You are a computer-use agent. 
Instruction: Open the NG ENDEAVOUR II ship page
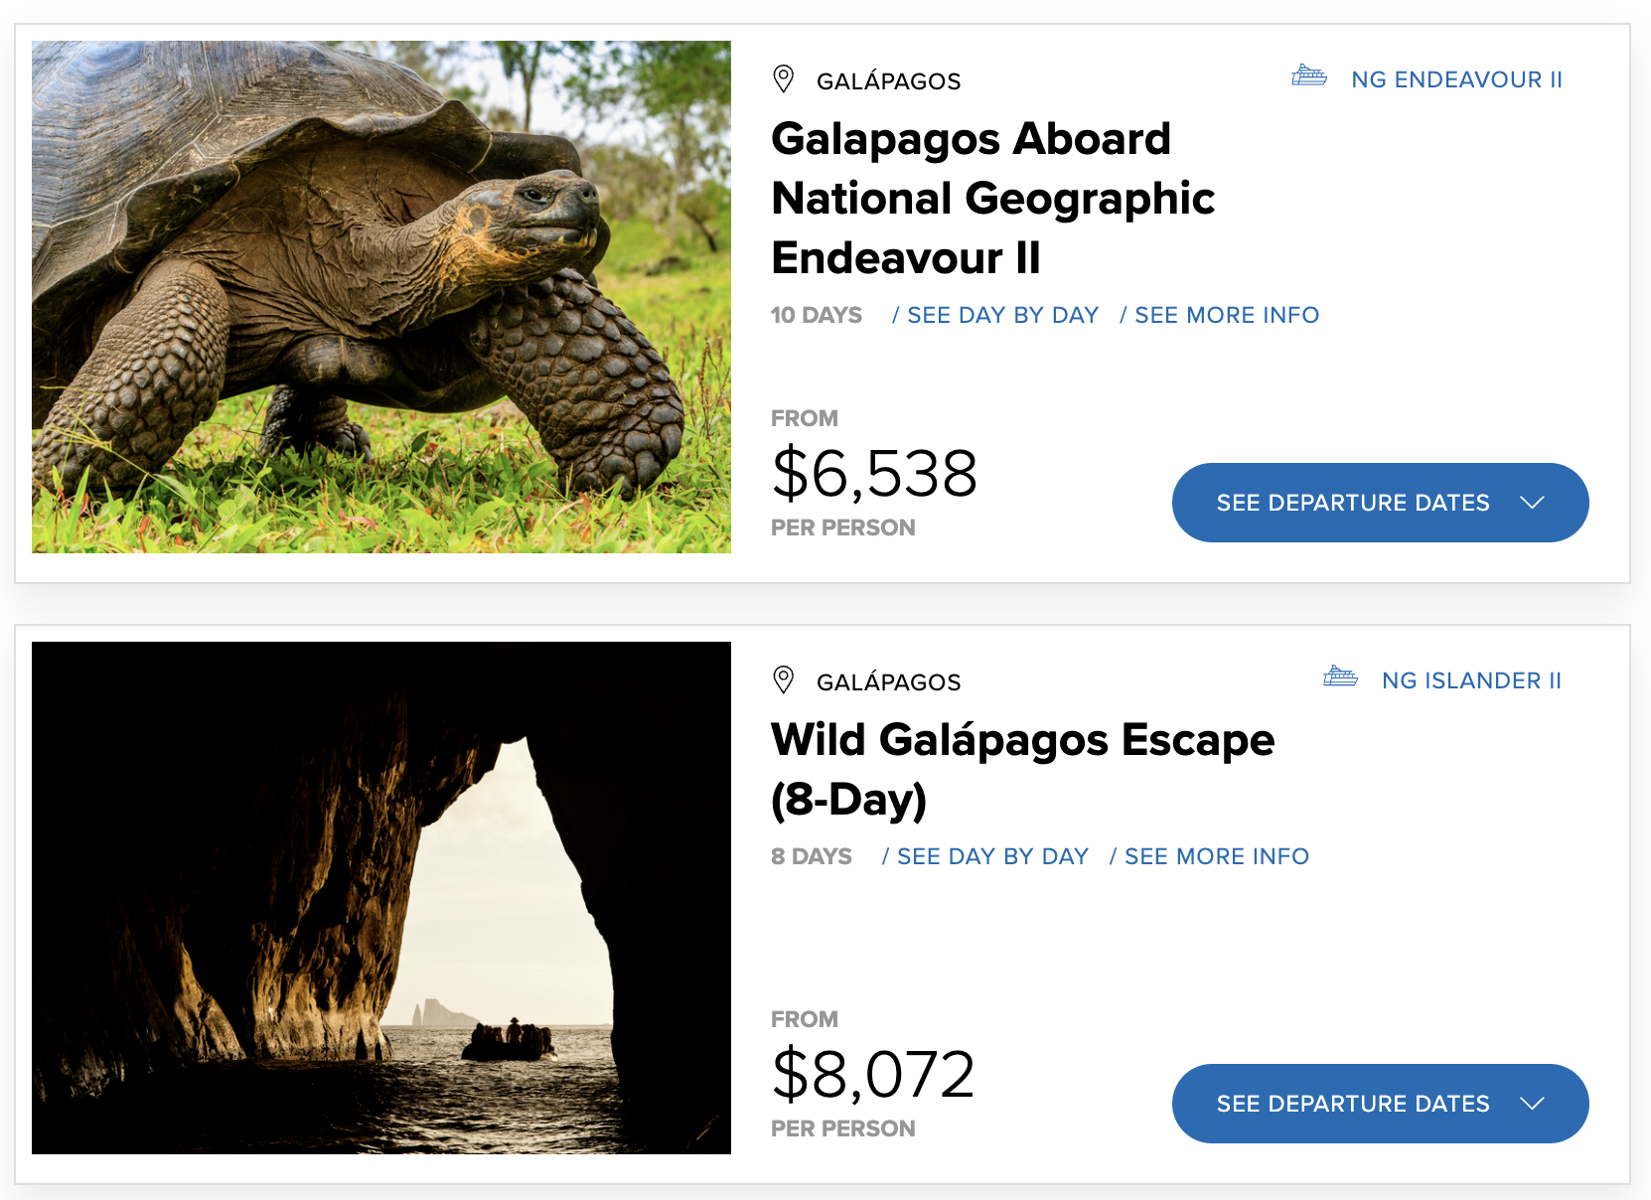click(x=1456, y=79)
